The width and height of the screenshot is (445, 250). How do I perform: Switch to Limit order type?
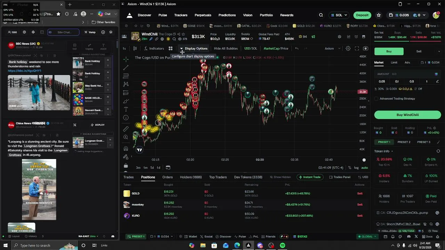pyautogui.click(x=394, y=62)
